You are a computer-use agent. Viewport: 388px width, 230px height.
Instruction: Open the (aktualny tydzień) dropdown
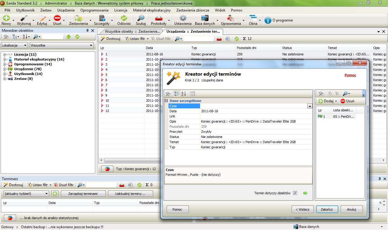[26, 194]
